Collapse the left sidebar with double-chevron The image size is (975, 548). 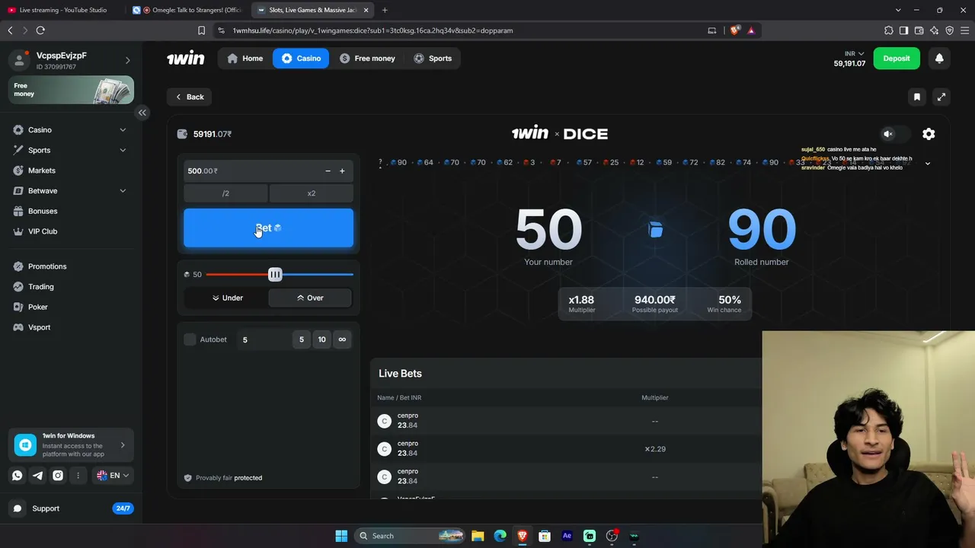coord(142,113)
